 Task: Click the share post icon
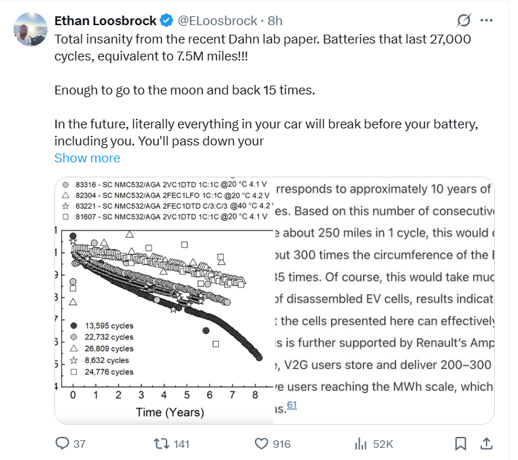[x=486, y=444]
